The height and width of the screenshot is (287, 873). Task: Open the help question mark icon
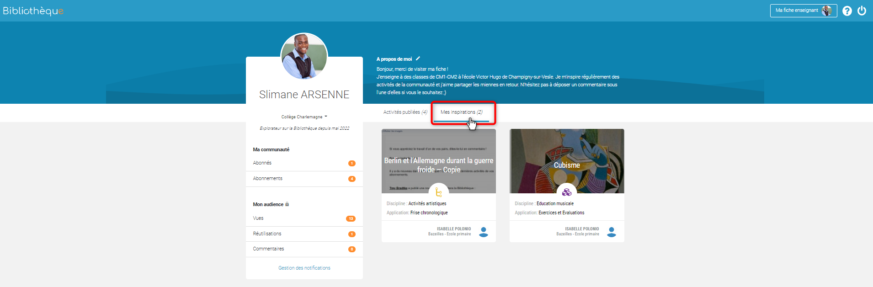(847, 11)
